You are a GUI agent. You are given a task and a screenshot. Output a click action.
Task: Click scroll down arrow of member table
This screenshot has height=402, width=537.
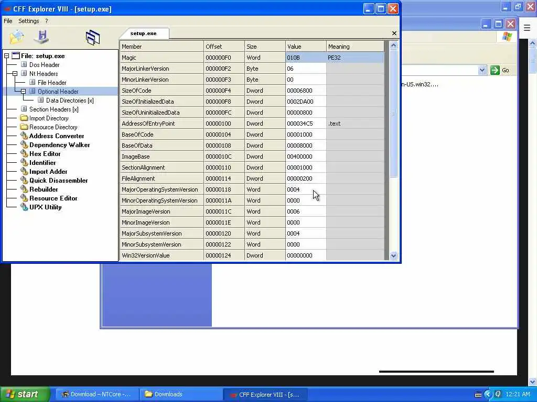393,255
